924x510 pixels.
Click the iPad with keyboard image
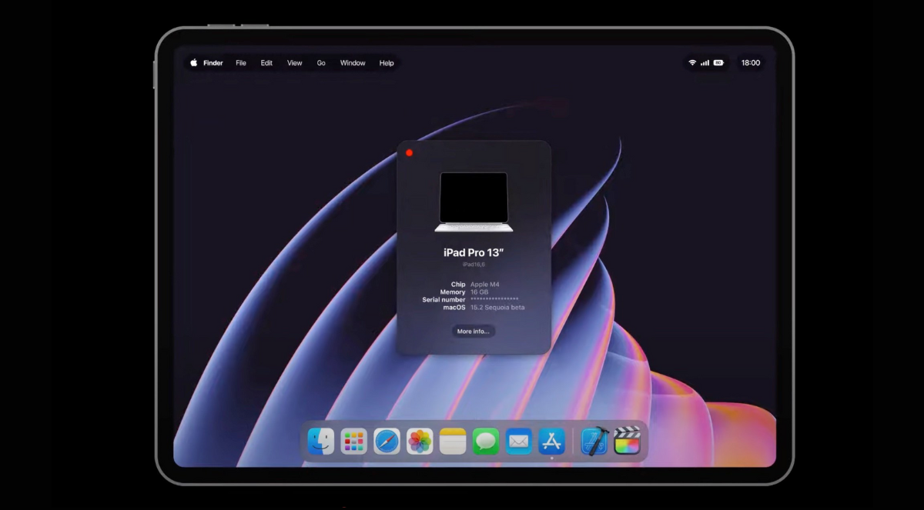474,202
